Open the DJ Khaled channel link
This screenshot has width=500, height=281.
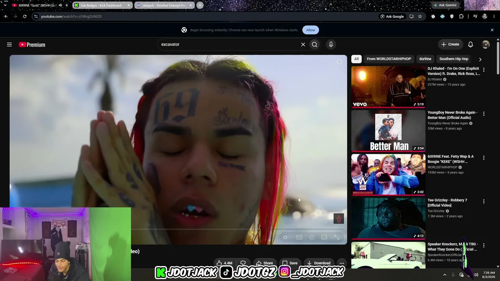434,79
